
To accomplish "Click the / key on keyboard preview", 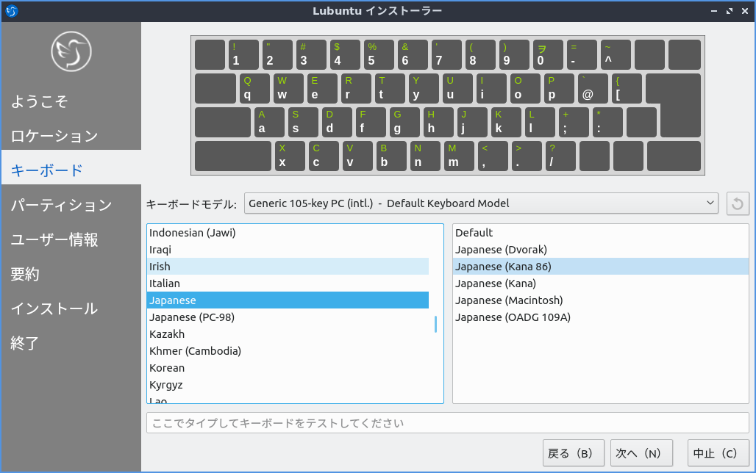I will pos(560,156).
